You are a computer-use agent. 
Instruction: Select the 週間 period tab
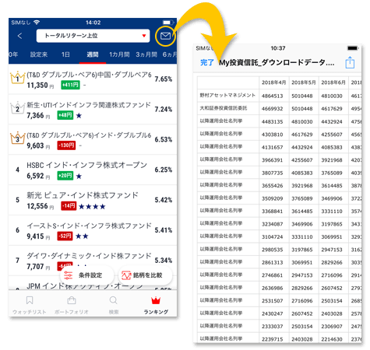[x=93, y=54]
